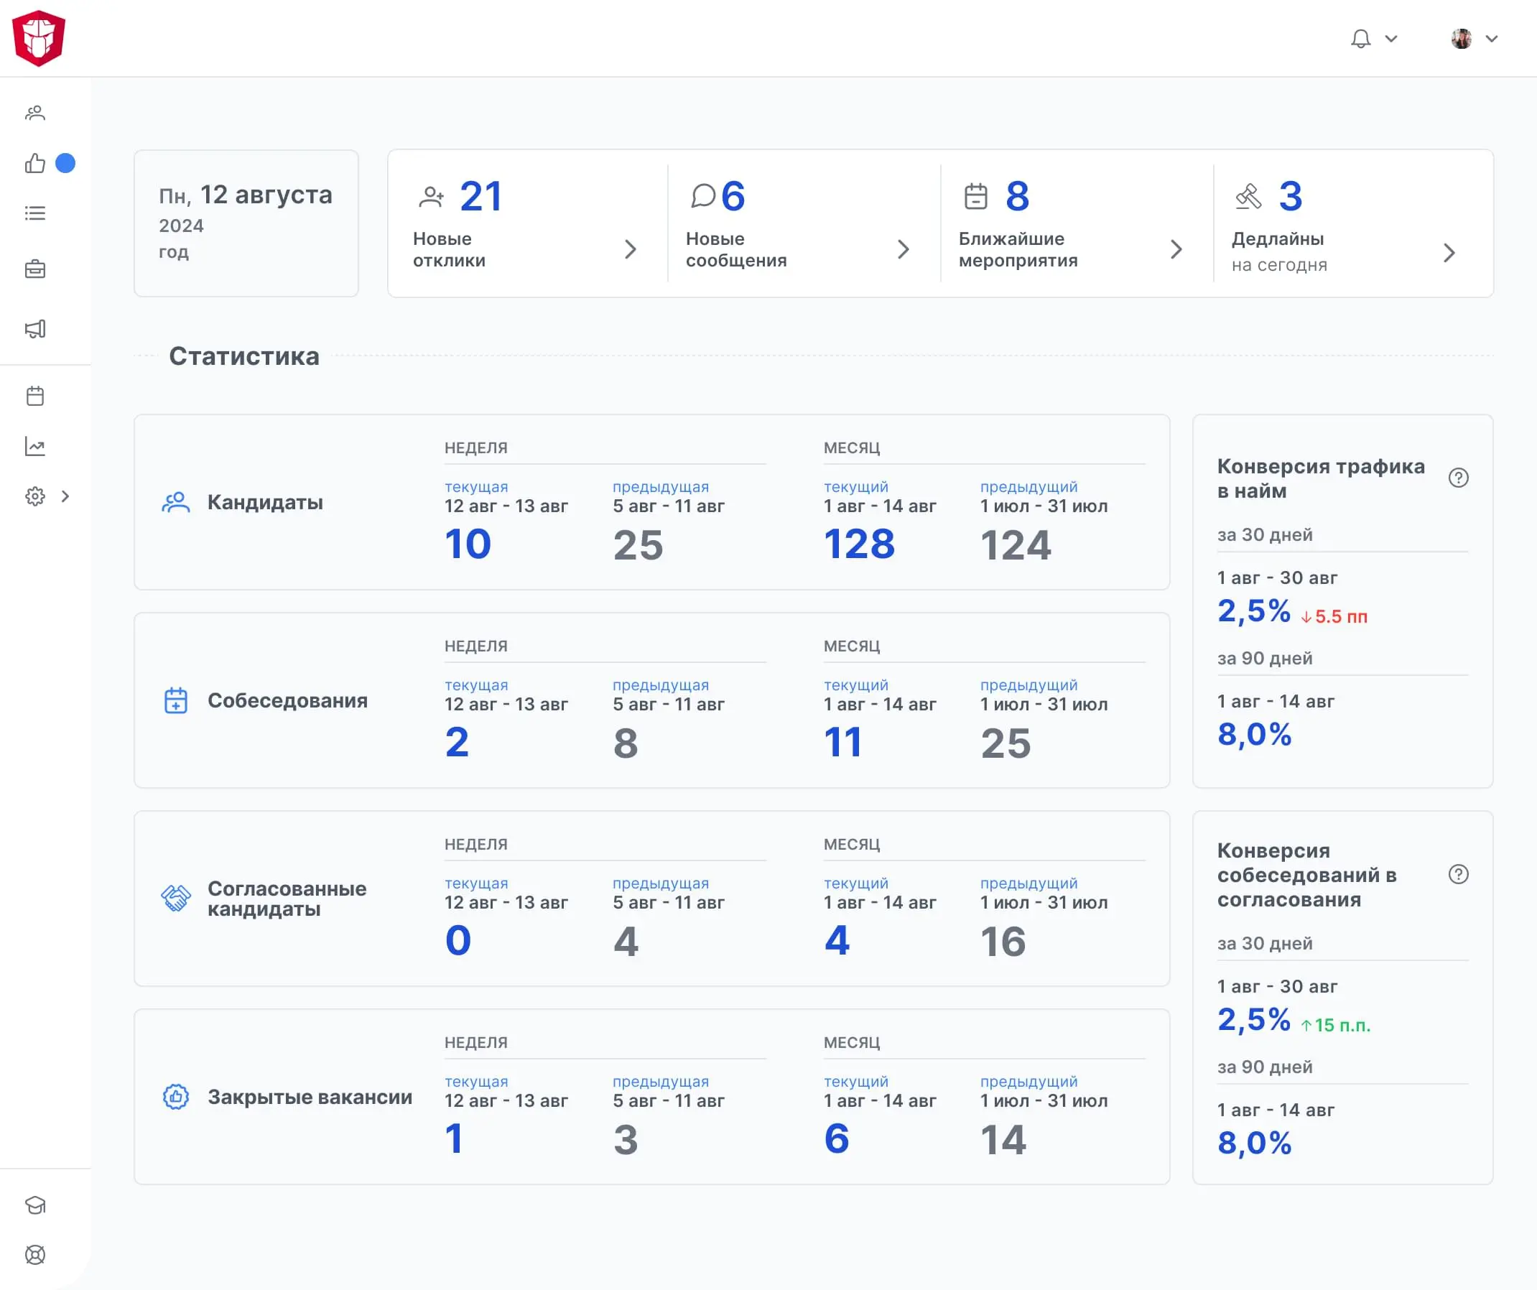This screenshot has width=1537, height=1290.
Task: Open the analytics chart icon in sidebar
Action: coord(35,447)
